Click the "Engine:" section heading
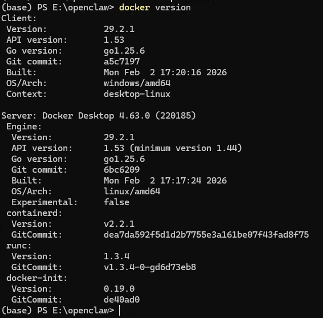The height and width of the screenshot is (318, 323). click(24, 127)
